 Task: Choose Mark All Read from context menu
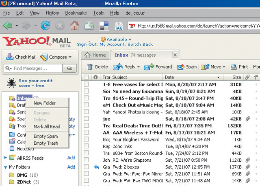pyautogui.click(x=48, y=126)
